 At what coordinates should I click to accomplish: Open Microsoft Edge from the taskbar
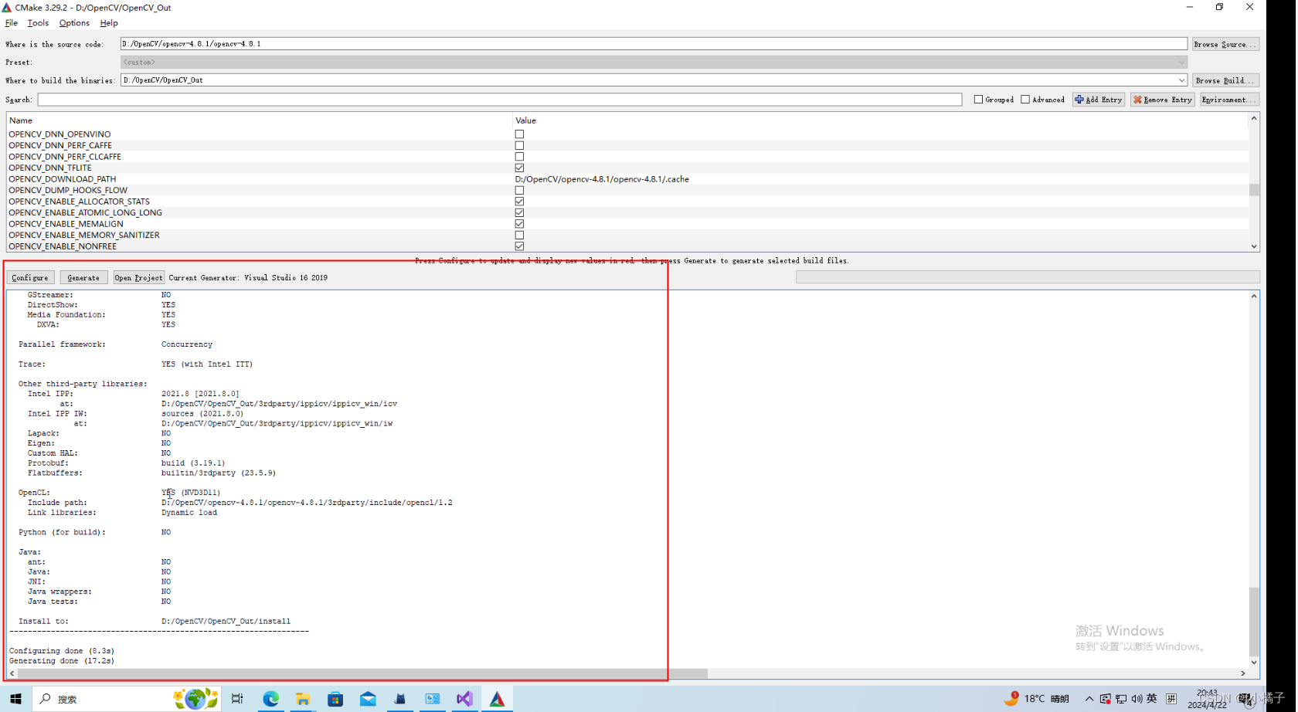click(x=270, y=699)
